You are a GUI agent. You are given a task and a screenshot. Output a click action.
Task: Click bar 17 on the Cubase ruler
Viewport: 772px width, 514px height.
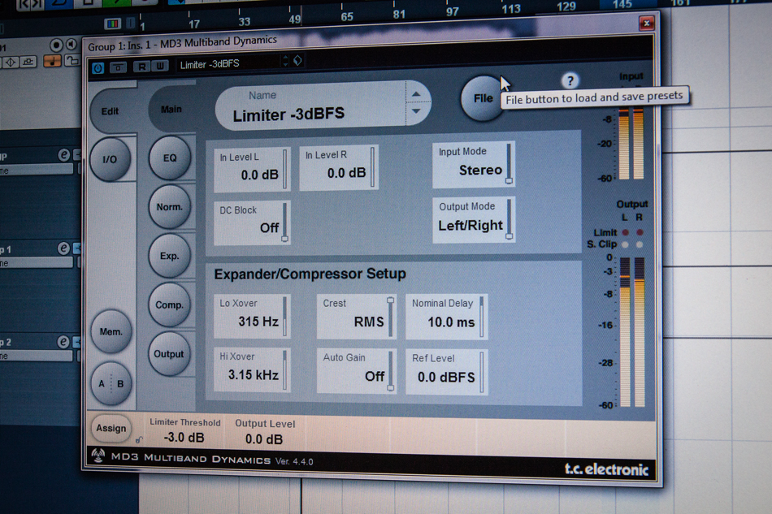click(x=194, y=24)
